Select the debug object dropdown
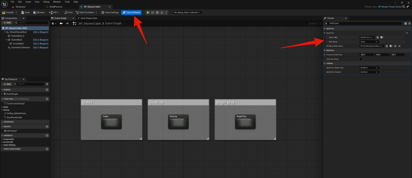The image size is (412, 178). point(187,12)
